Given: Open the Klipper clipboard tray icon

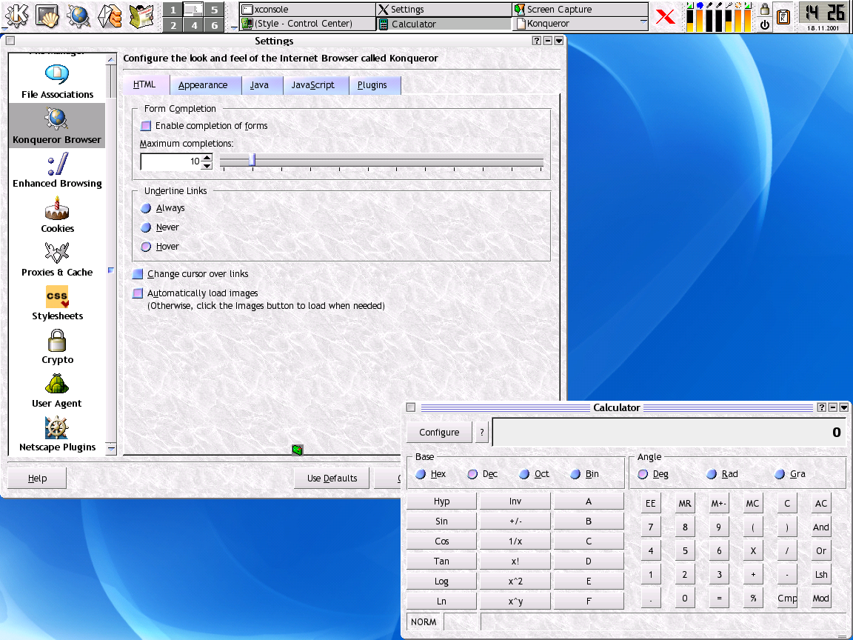Looking at the screenshot, I should [783, 16].
